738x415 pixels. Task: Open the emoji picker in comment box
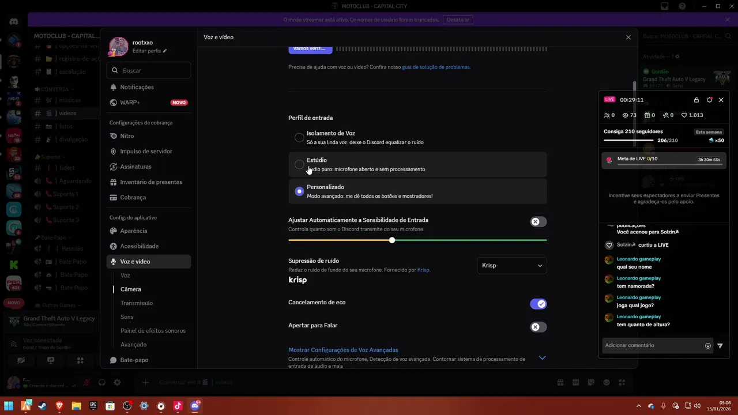coord(708,346)
